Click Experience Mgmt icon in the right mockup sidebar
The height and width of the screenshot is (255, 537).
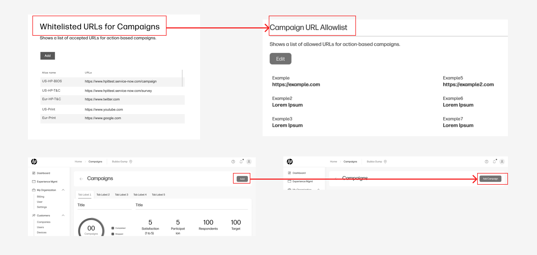point(289,181)
